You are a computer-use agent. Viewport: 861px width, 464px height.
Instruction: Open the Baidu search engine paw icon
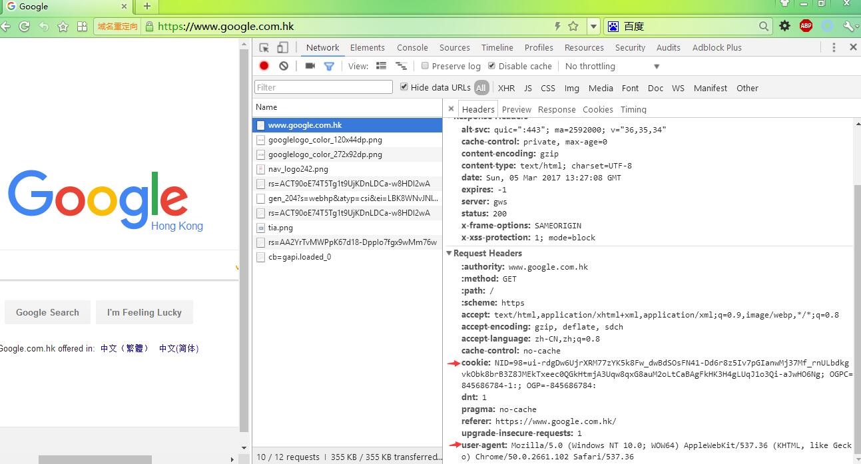pos(613,27)
